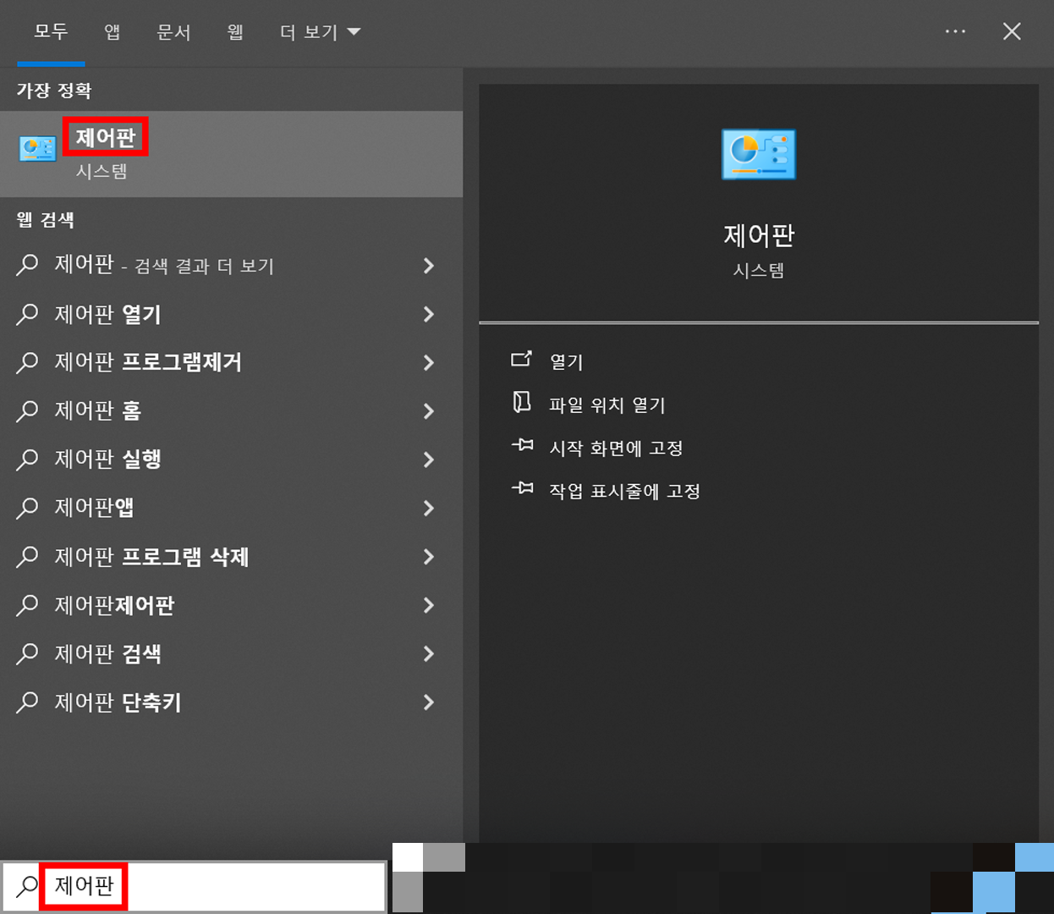Select web suggestion 제어판 홈
This screenshot has height=914, width=1054.
click(x=231, y=411)
